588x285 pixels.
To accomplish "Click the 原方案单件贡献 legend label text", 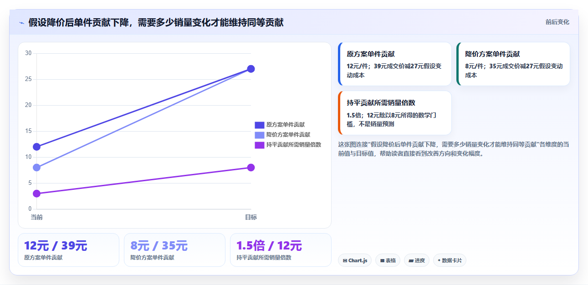I will point(286,125).
